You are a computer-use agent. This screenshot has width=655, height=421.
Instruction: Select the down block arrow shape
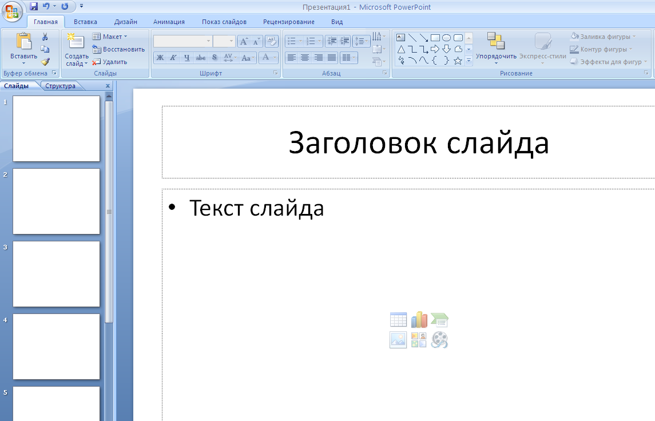click(446, 49)
